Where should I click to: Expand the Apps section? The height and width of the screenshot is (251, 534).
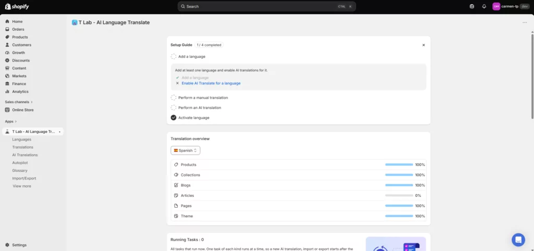[x=10, y=121]
